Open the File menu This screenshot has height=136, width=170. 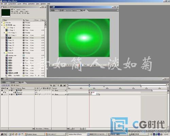coord(2,4)
